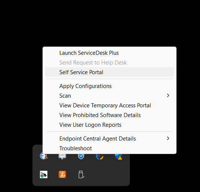Open View User Logon Reports
This screenshot has width=200, height=192.
(x=109, y=125)
